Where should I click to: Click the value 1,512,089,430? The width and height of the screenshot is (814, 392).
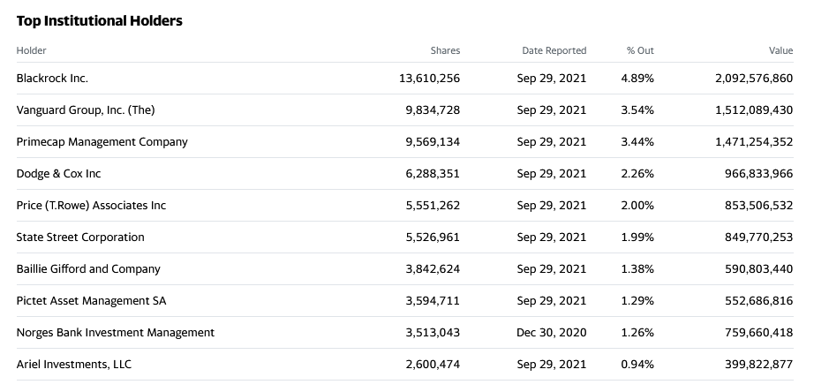[754, 110]
